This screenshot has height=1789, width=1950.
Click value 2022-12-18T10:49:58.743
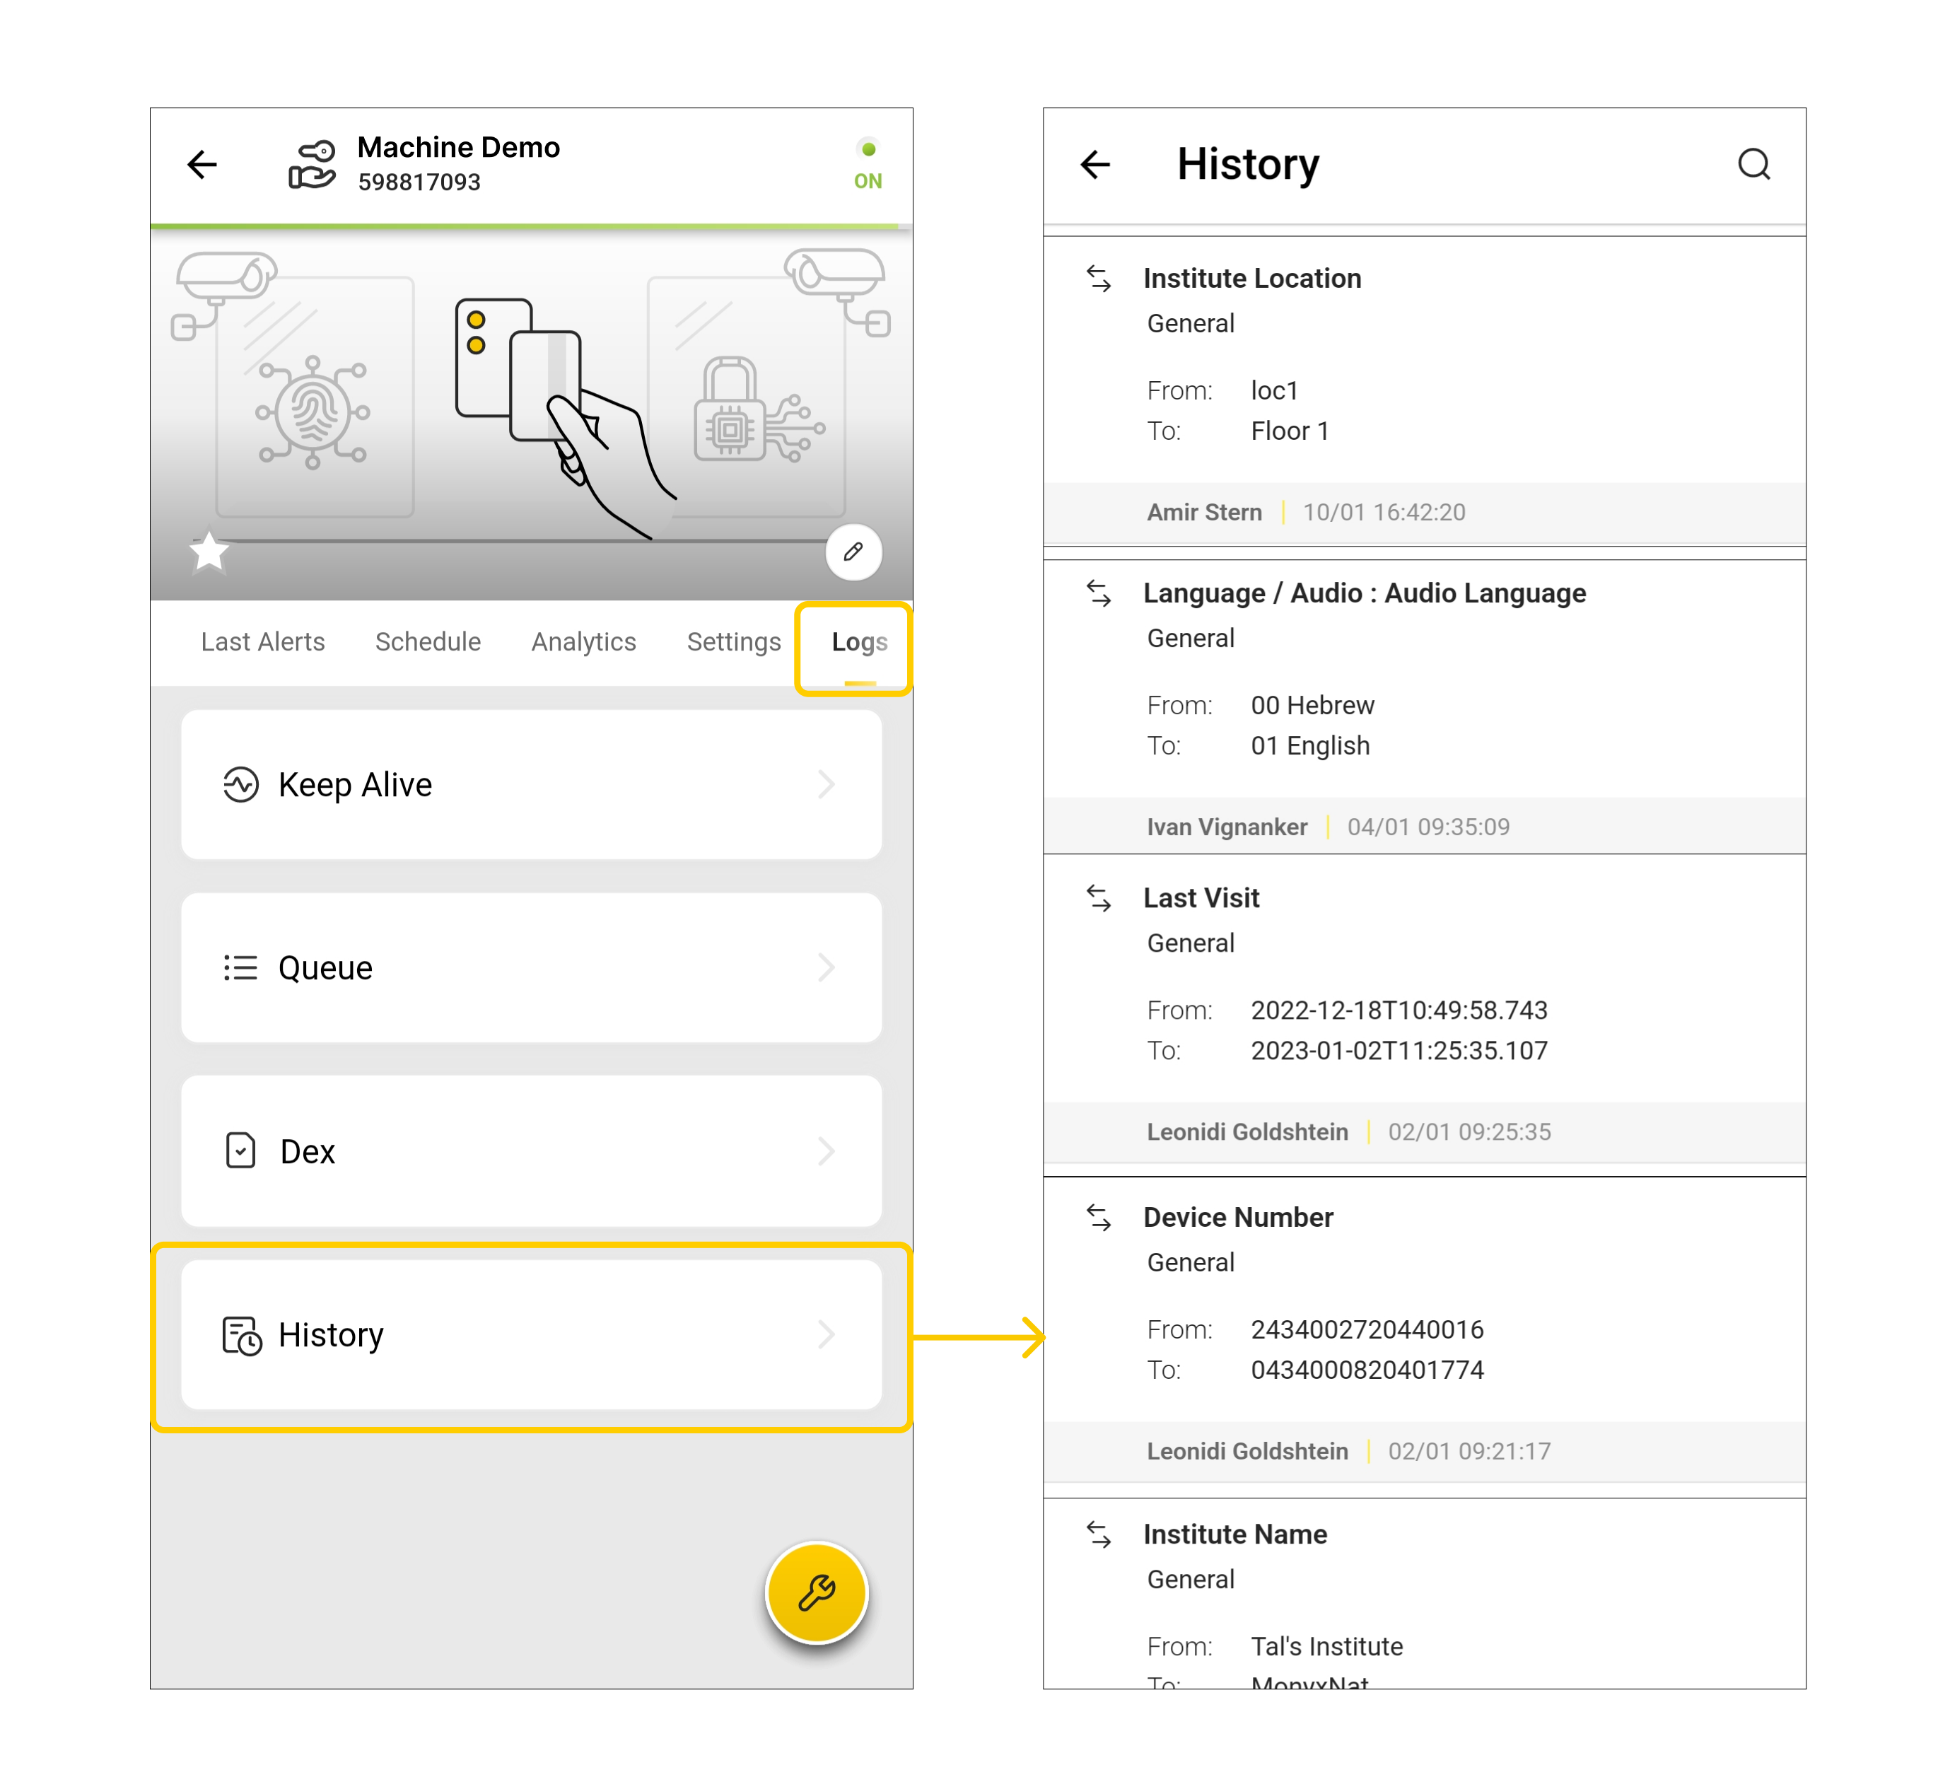1399,1010
